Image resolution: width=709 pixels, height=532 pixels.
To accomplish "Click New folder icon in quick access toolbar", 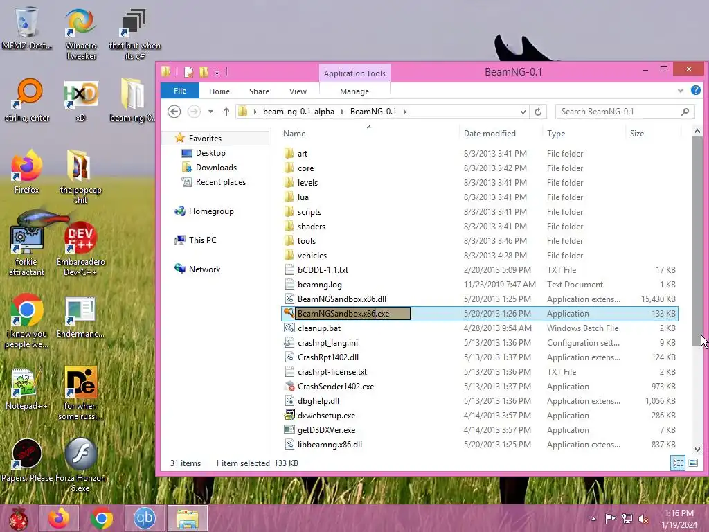I will click(204, 71).
